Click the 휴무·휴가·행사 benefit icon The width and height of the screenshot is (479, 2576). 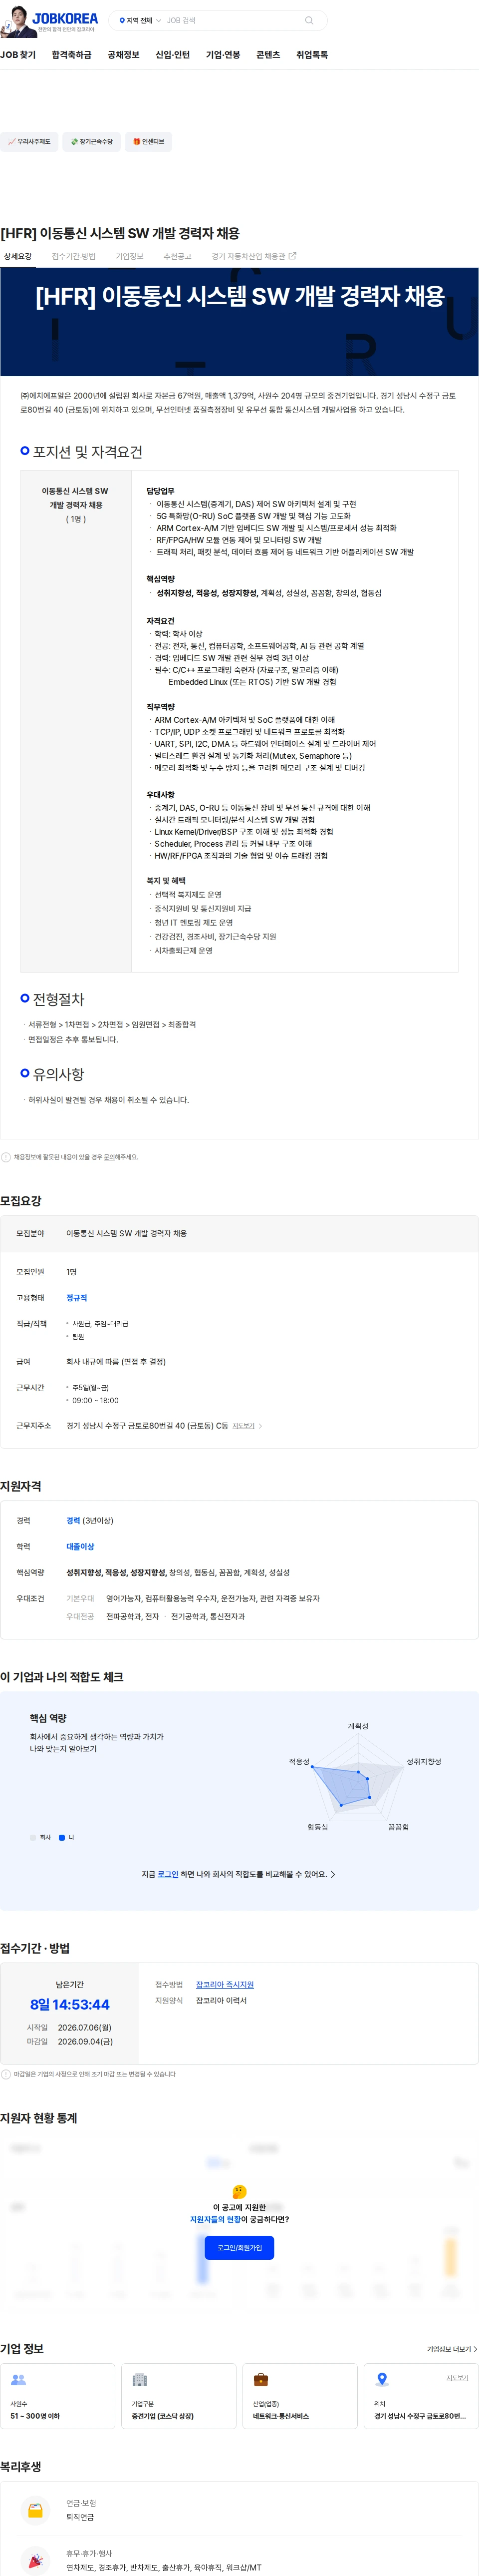click(x=35, y=2560)
